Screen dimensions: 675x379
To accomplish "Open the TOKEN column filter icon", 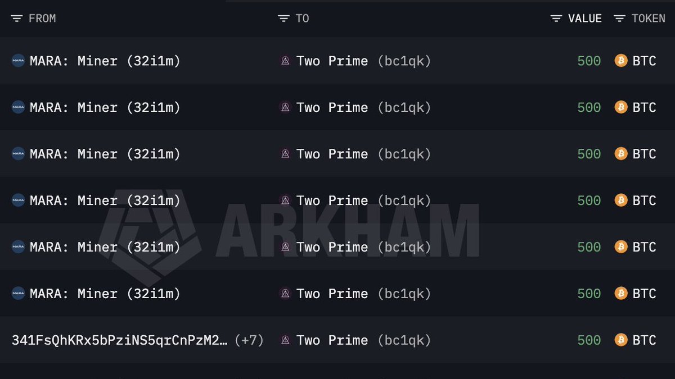I will click(619, 19).
